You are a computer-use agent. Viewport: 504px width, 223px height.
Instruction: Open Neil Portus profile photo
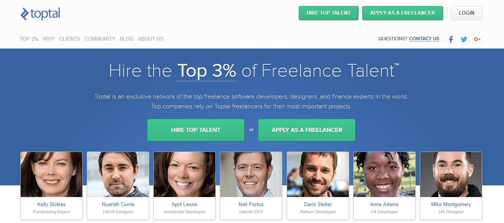pos(251,174)
